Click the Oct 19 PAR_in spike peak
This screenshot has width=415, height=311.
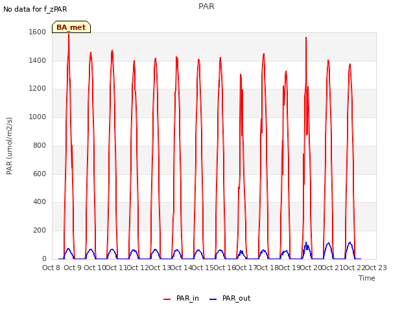pyautogui.click(x=306, y=38)
